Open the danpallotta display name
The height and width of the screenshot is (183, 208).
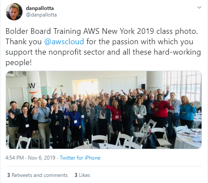(40, 8)
